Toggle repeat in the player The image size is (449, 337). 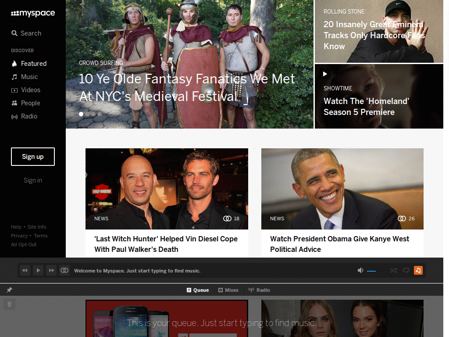[x=406, y=270]
